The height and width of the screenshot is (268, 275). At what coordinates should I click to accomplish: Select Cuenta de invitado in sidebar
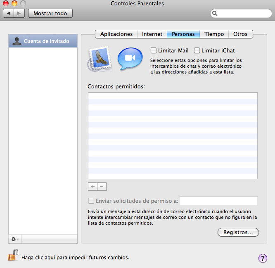pos(43,41)
